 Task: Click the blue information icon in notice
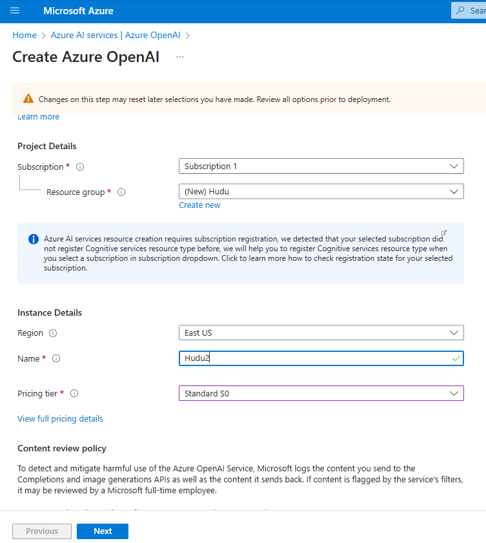(34, 239)
